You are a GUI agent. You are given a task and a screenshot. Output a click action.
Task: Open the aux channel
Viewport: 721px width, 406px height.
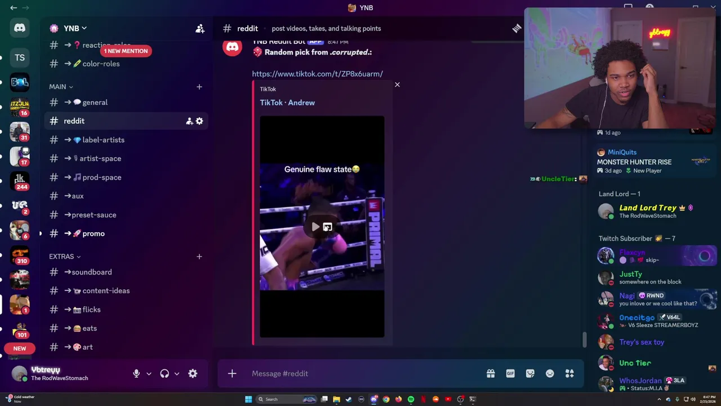tap(126, 196)
